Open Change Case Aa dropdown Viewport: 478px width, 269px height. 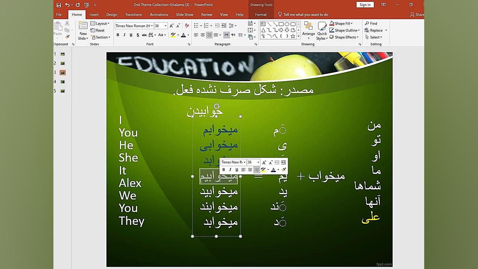[x=162, y=35]
